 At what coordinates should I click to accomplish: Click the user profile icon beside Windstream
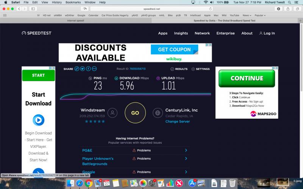click(x=112, y=113)
